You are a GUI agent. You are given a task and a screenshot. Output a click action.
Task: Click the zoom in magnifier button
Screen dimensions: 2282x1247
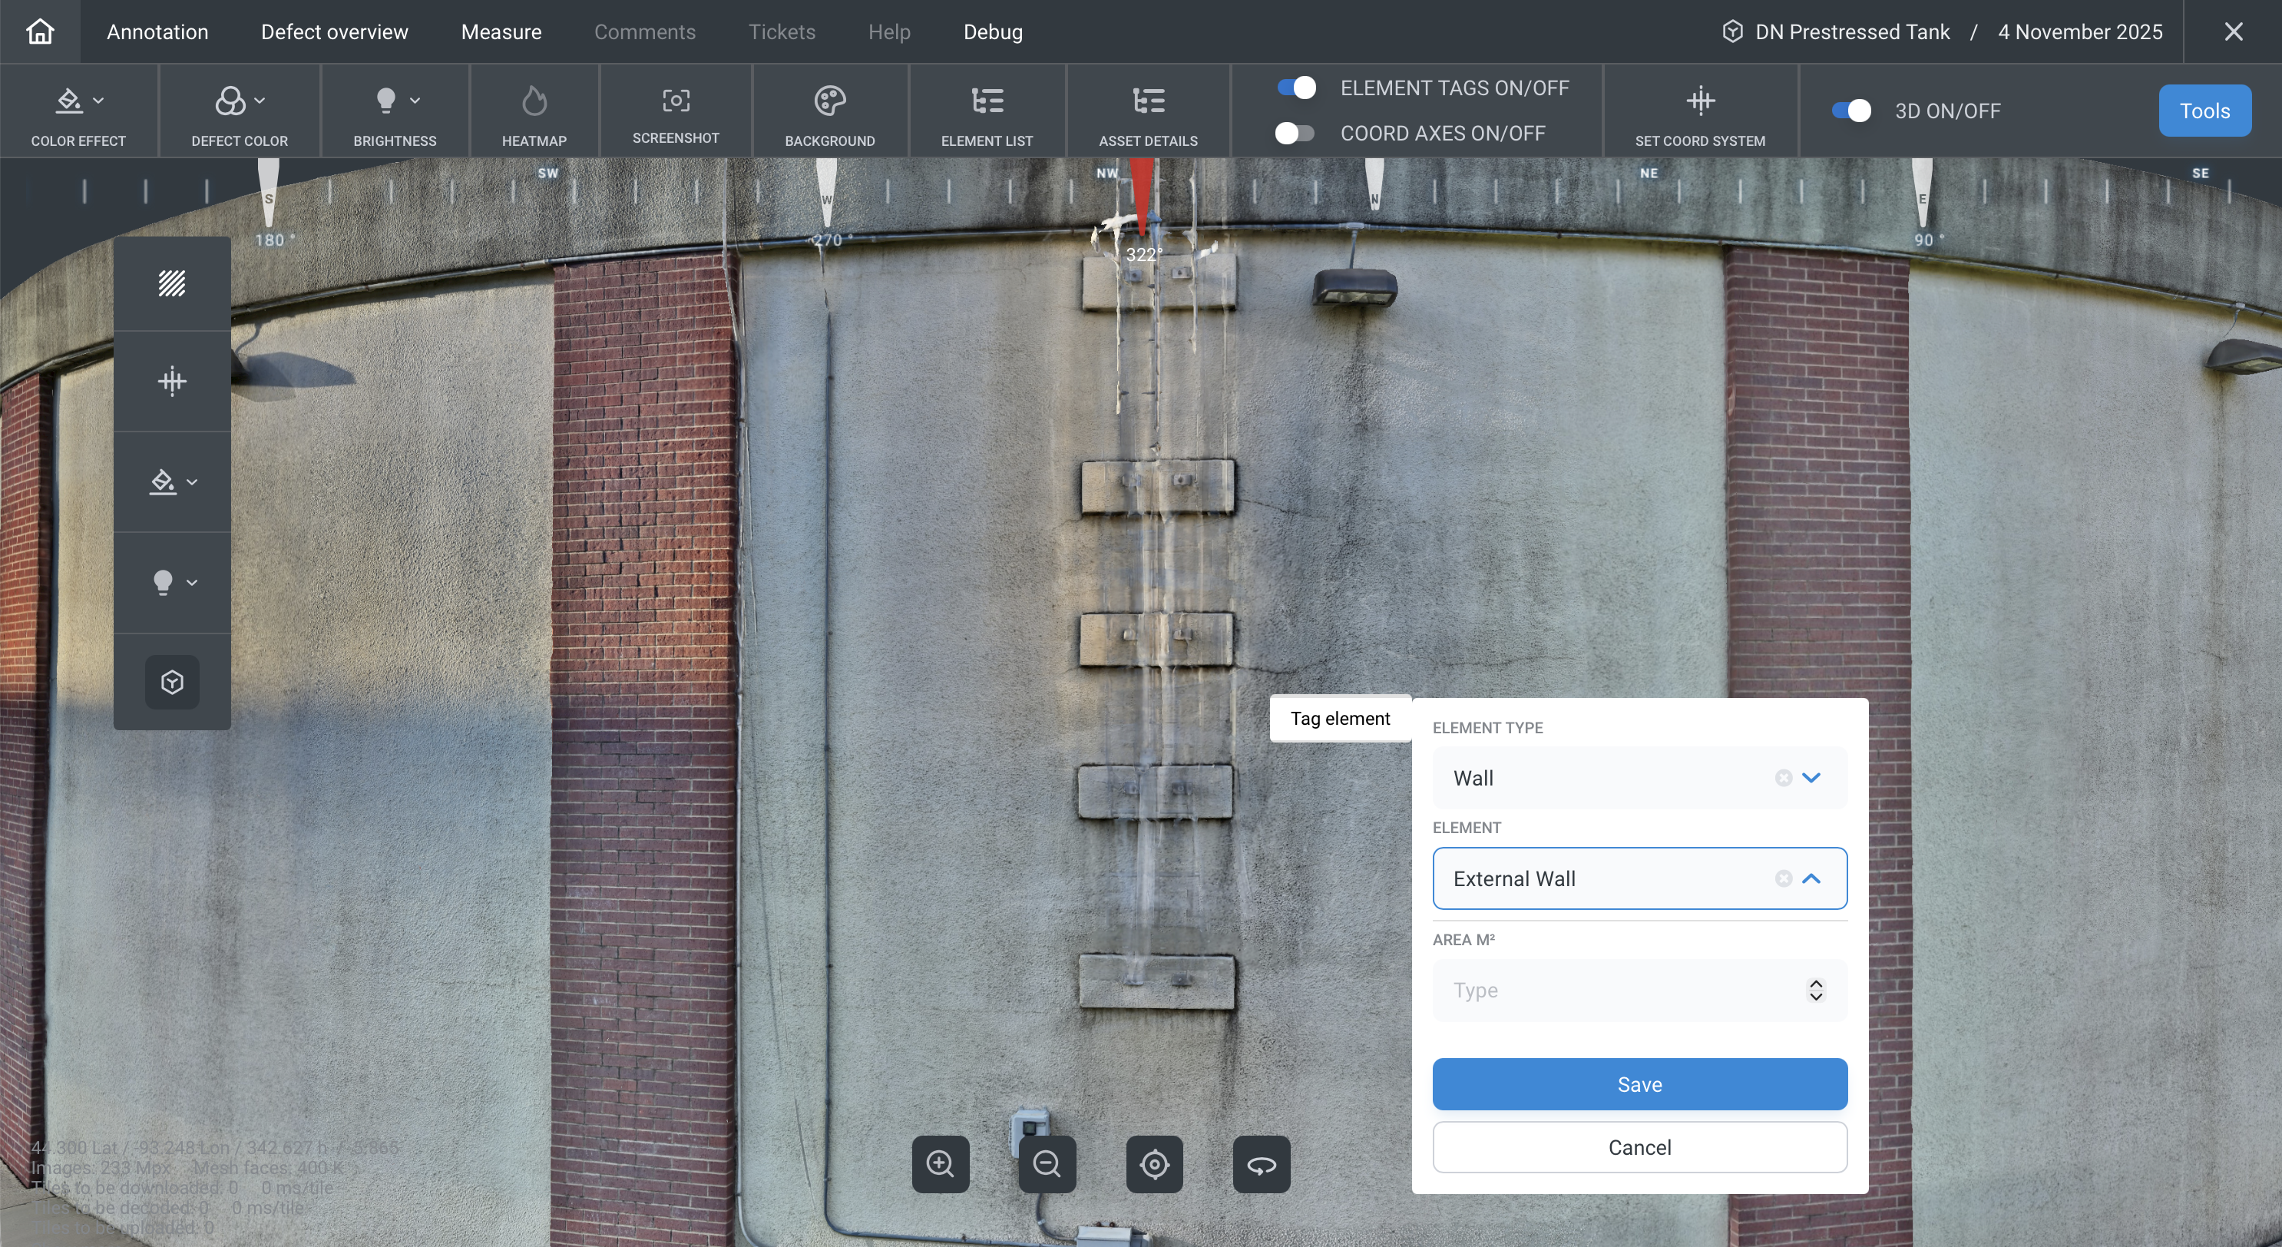coord(940,1164)
